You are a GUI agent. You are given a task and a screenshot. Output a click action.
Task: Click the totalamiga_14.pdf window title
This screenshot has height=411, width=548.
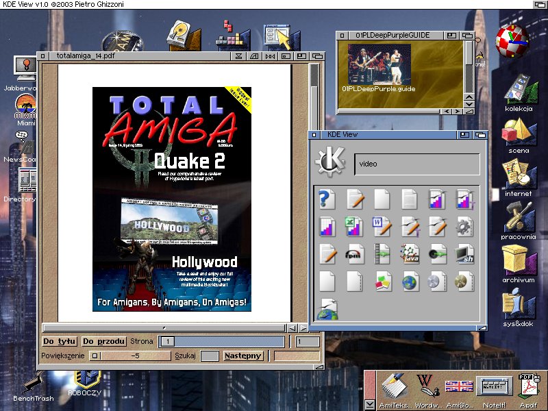pos(86,56)
